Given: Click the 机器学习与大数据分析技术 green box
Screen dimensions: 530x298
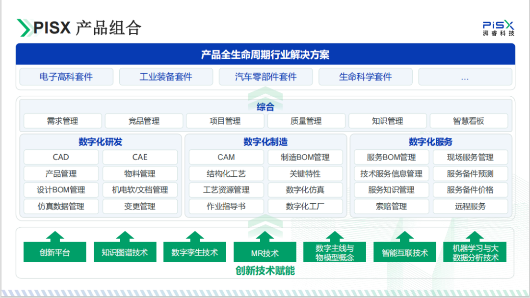Looking at the screenshot, I should tap(475, 252).
